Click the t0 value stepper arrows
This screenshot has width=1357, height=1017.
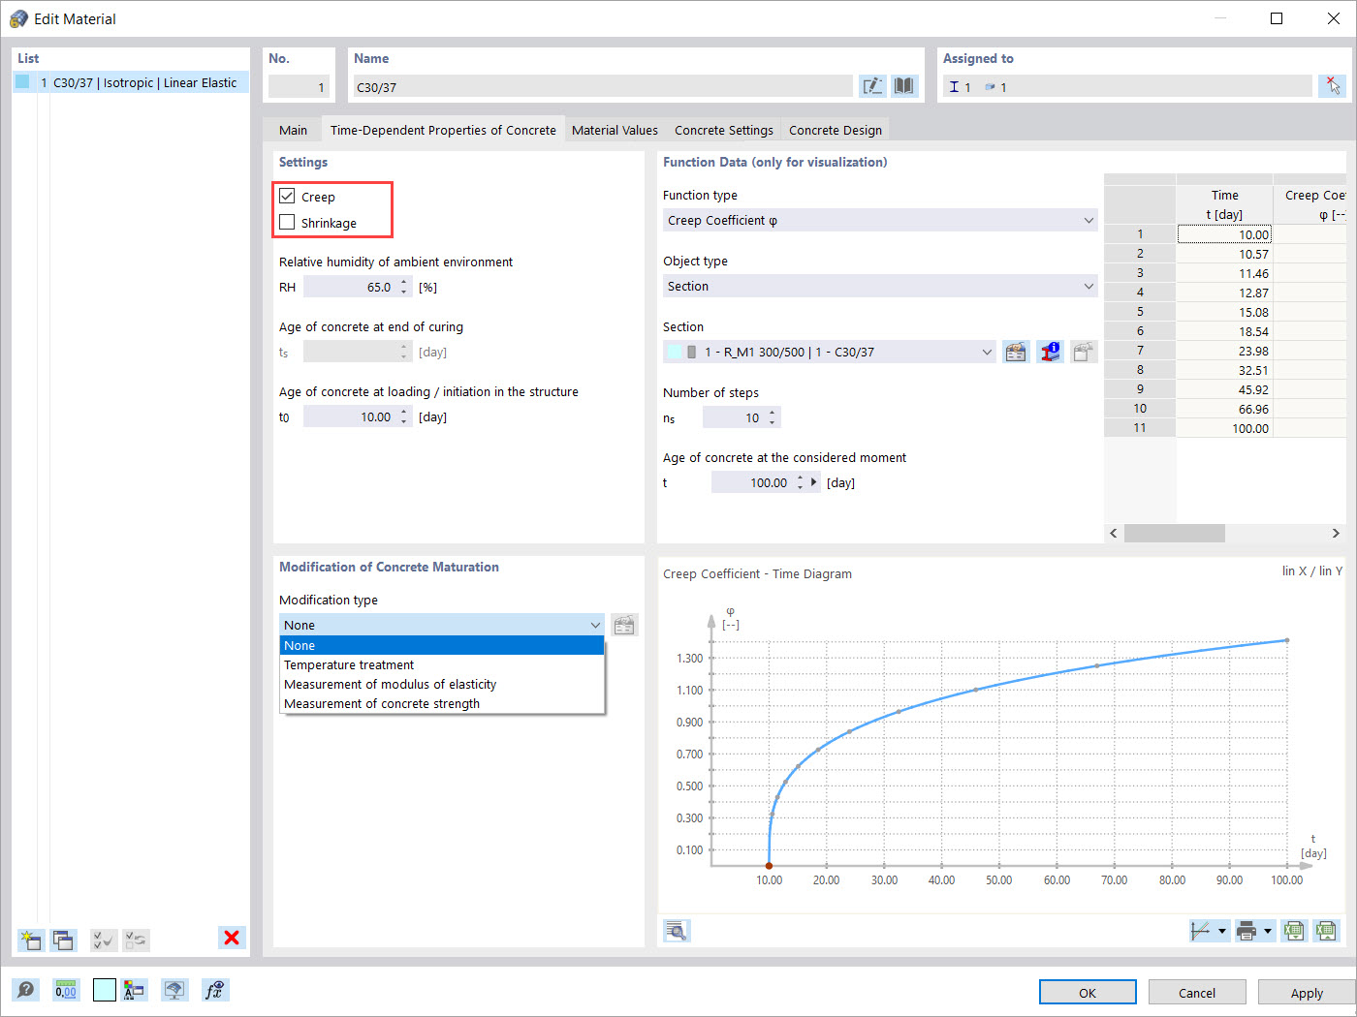pos(404,416)
